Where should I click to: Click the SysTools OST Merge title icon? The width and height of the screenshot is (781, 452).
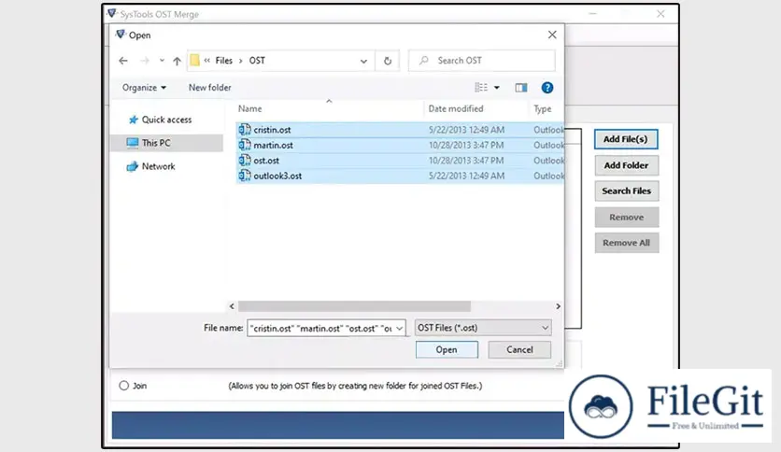112,13
